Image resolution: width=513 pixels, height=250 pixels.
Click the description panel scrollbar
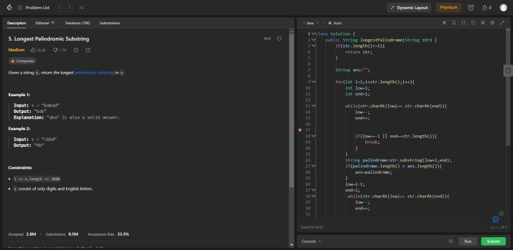pos(291,110)
